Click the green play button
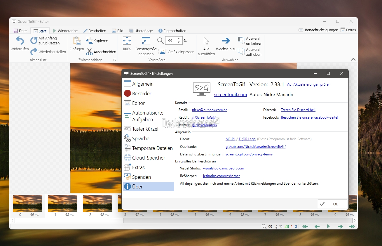Viewport: 382px width, 246px height. coord(328,226)
